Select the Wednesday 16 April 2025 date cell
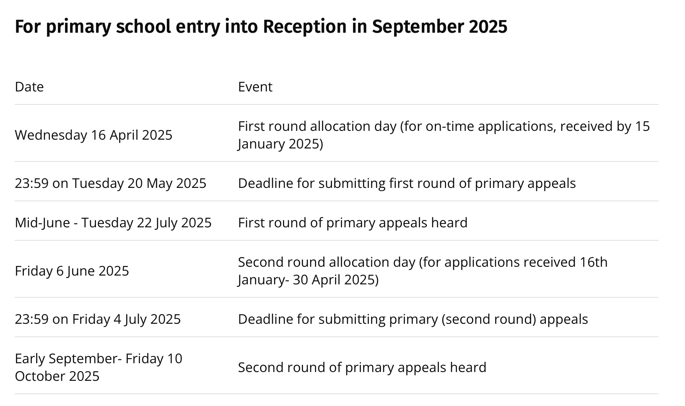Image resolution: width=685 pixels, height=406 pixels. pyautogui.click(x=93, y=135)
